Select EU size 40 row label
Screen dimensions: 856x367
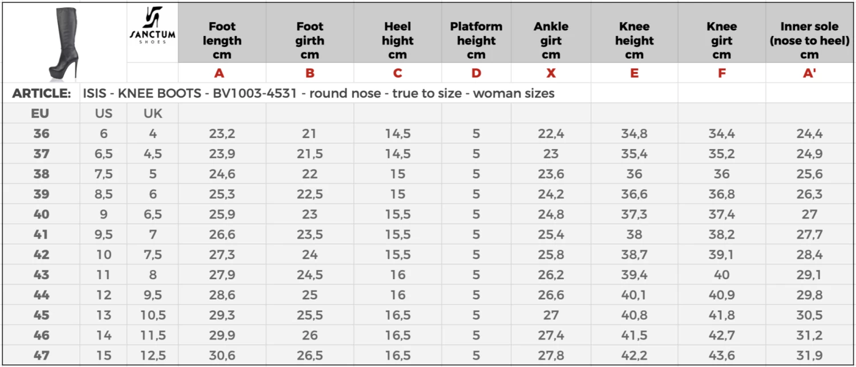(41, 215)
